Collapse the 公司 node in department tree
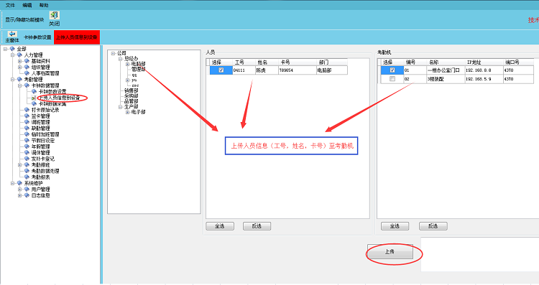This screenshot has height=285, width=539. coord(113,53)
